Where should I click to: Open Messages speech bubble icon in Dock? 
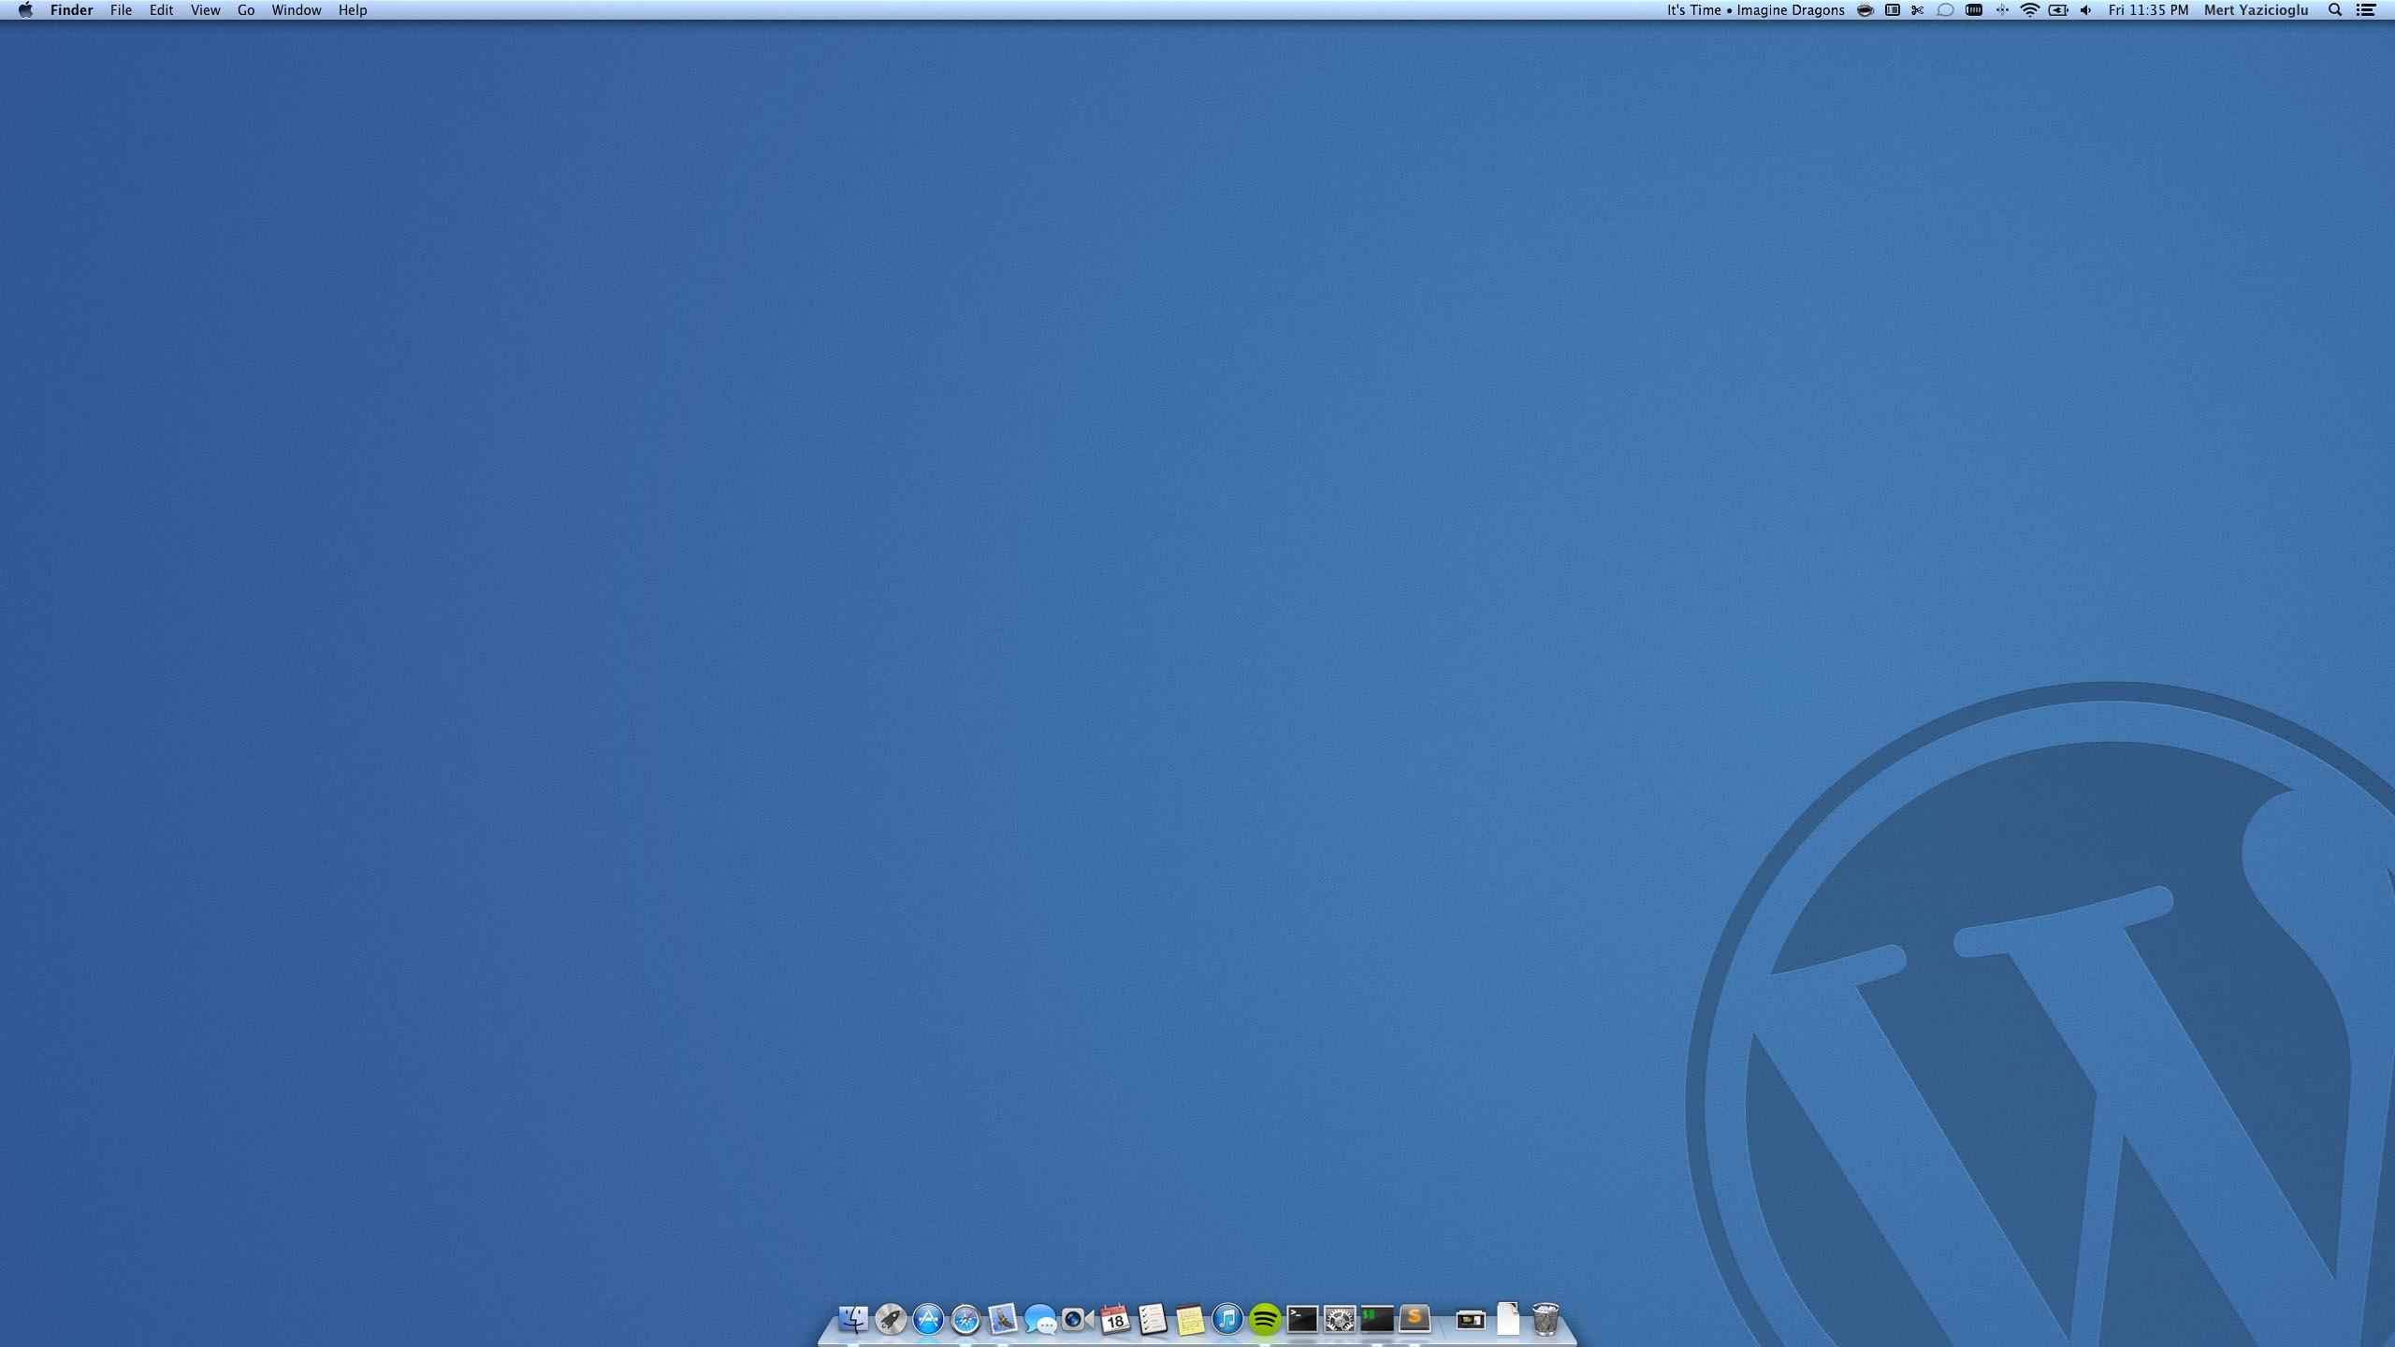pos(1039,1319)
